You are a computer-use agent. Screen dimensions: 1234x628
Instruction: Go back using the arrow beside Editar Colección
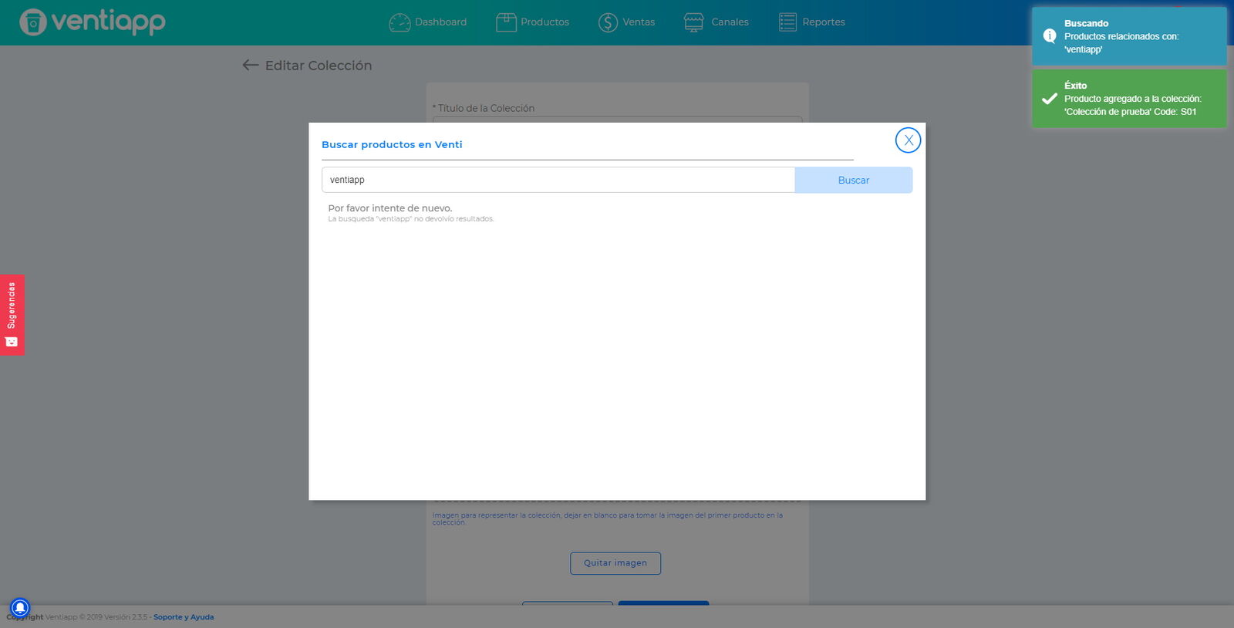[x=250, y=66]
